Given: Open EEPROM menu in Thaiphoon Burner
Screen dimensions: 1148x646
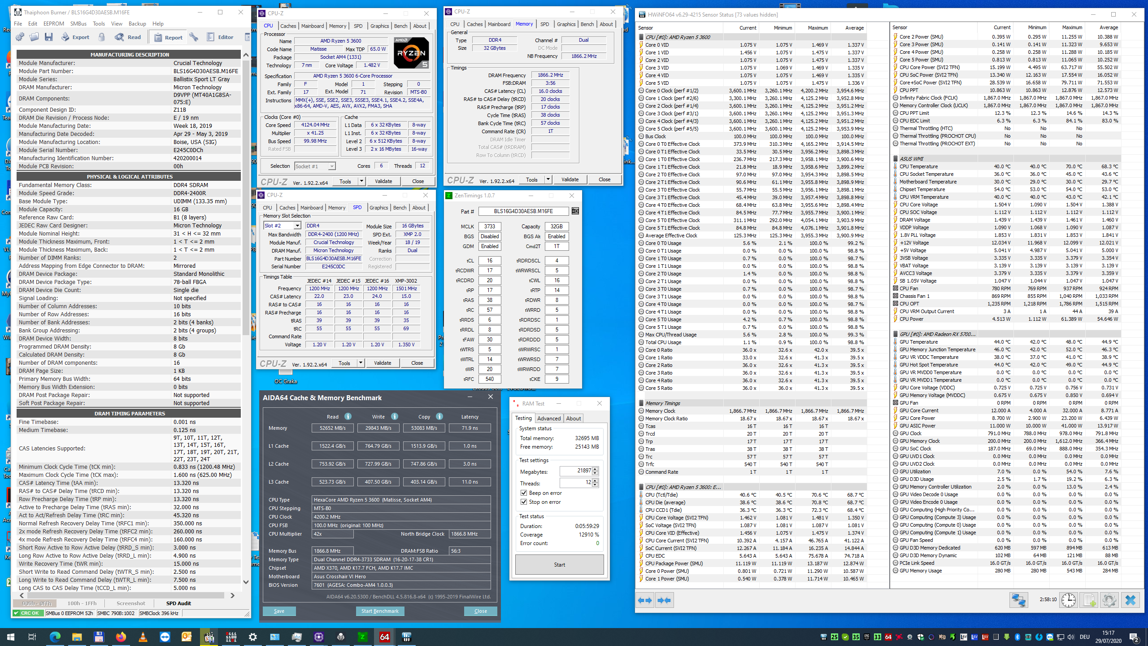Looking at the screenshot, I should (x=53, y=24).
